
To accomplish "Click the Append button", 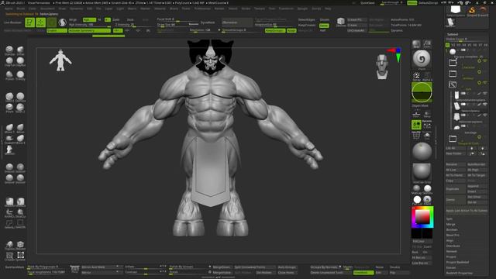I will [477, 186].
